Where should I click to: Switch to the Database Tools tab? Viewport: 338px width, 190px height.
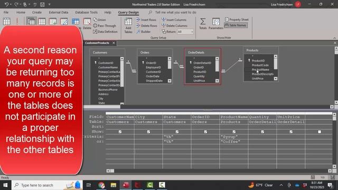point(86,12)
